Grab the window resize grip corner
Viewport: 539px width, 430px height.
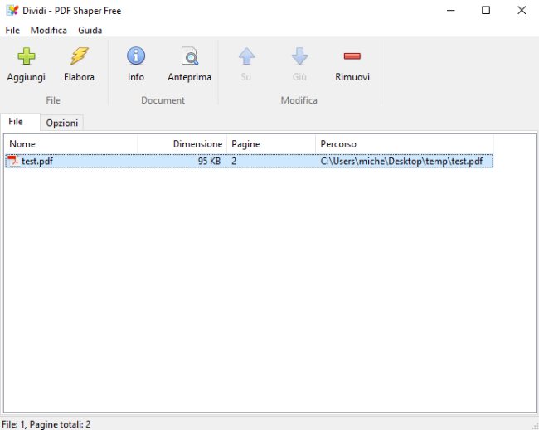coord(535,426)
